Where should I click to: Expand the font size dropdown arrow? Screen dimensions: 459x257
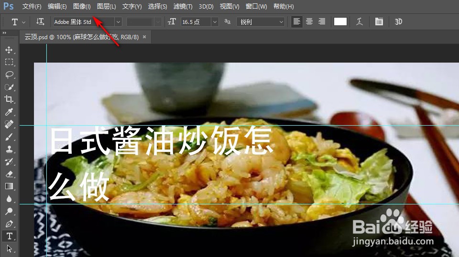pos(215,21)
